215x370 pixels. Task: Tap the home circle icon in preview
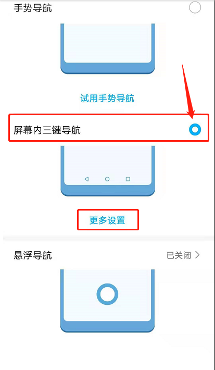pos(107,179)
